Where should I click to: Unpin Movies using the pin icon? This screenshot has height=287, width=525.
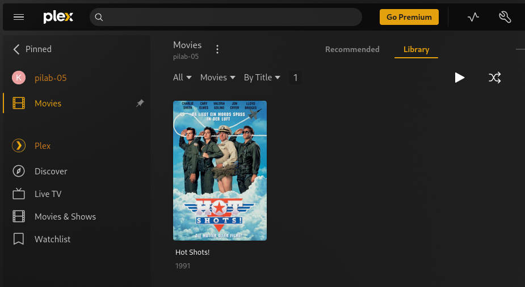140,103
